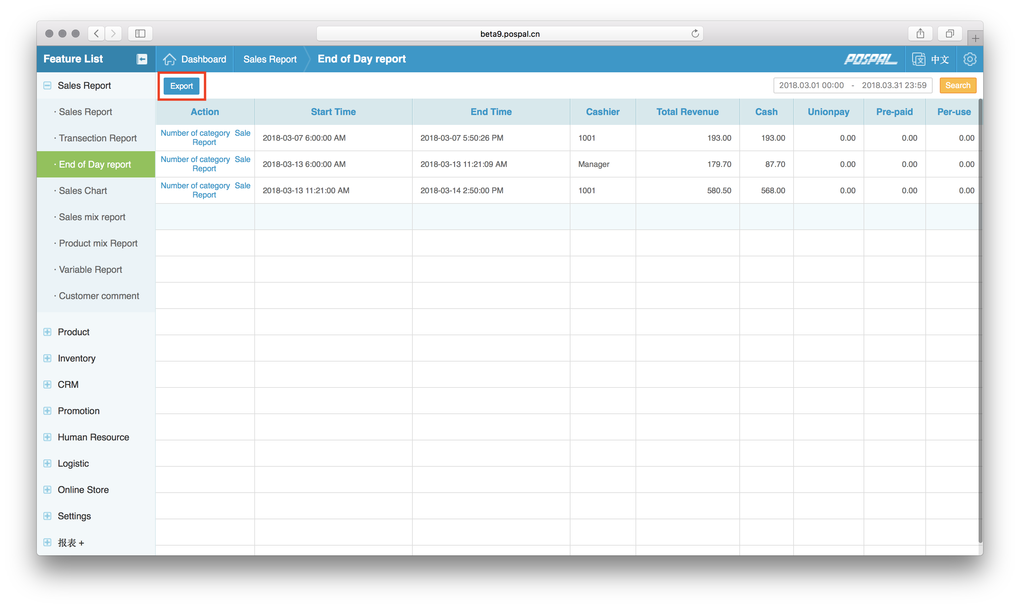Viewport: 1020px width, 608px height.
Task: Open the settings gear icon in the header
Action: (x=969, y=59)
